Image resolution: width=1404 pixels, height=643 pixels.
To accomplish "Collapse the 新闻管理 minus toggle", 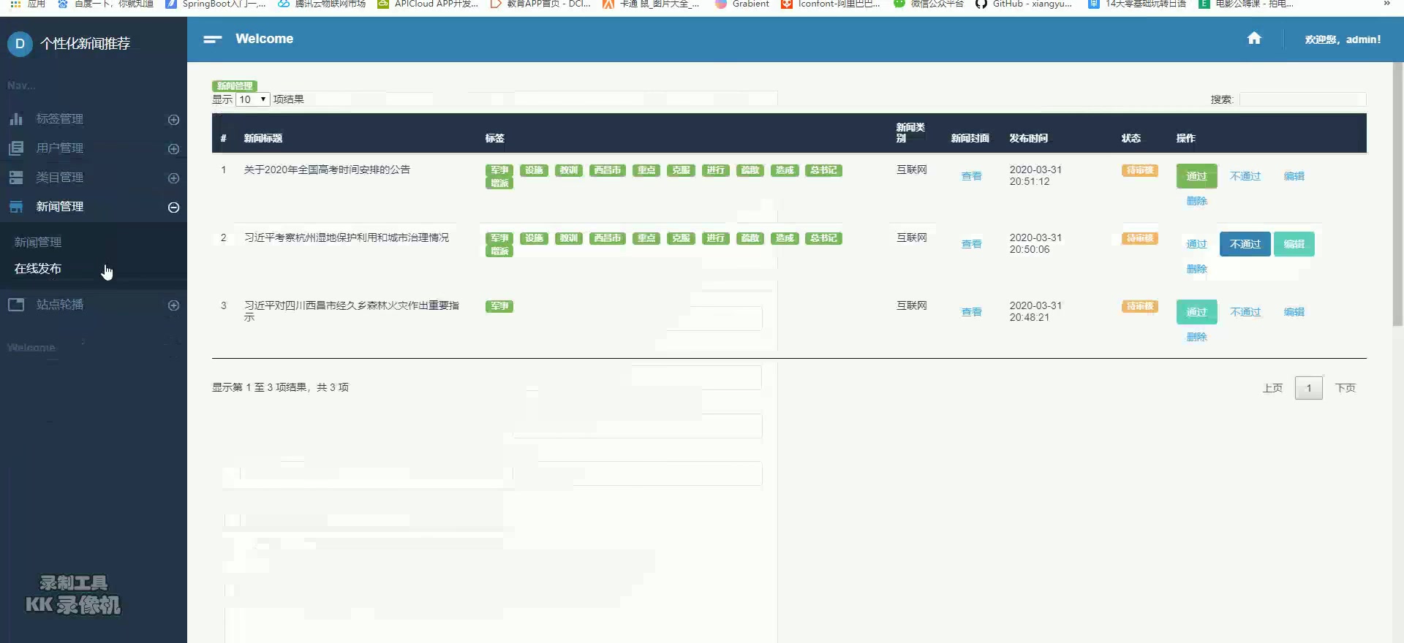I will point(173,208).
